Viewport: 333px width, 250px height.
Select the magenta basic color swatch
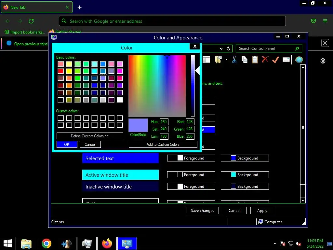(120, 71)
